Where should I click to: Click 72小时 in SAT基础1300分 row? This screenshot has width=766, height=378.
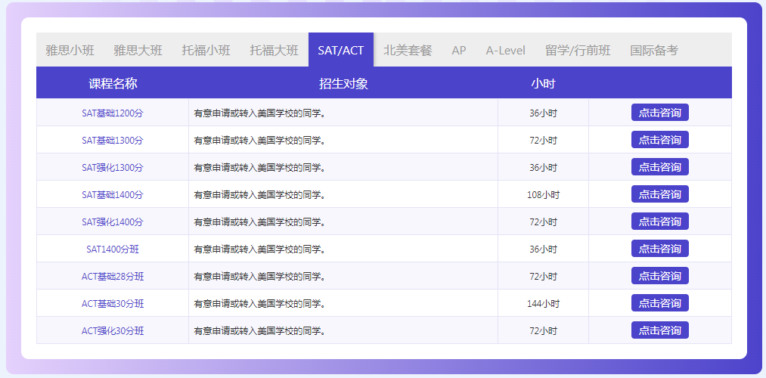click(543, 140)
